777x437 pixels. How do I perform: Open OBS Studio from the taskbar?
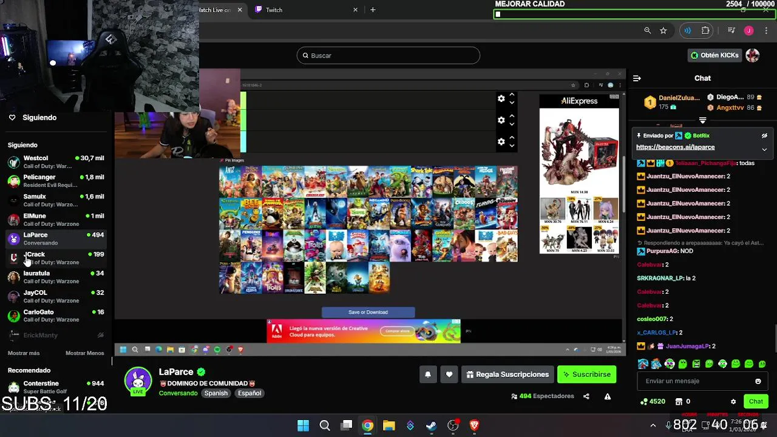click(453, 425)
